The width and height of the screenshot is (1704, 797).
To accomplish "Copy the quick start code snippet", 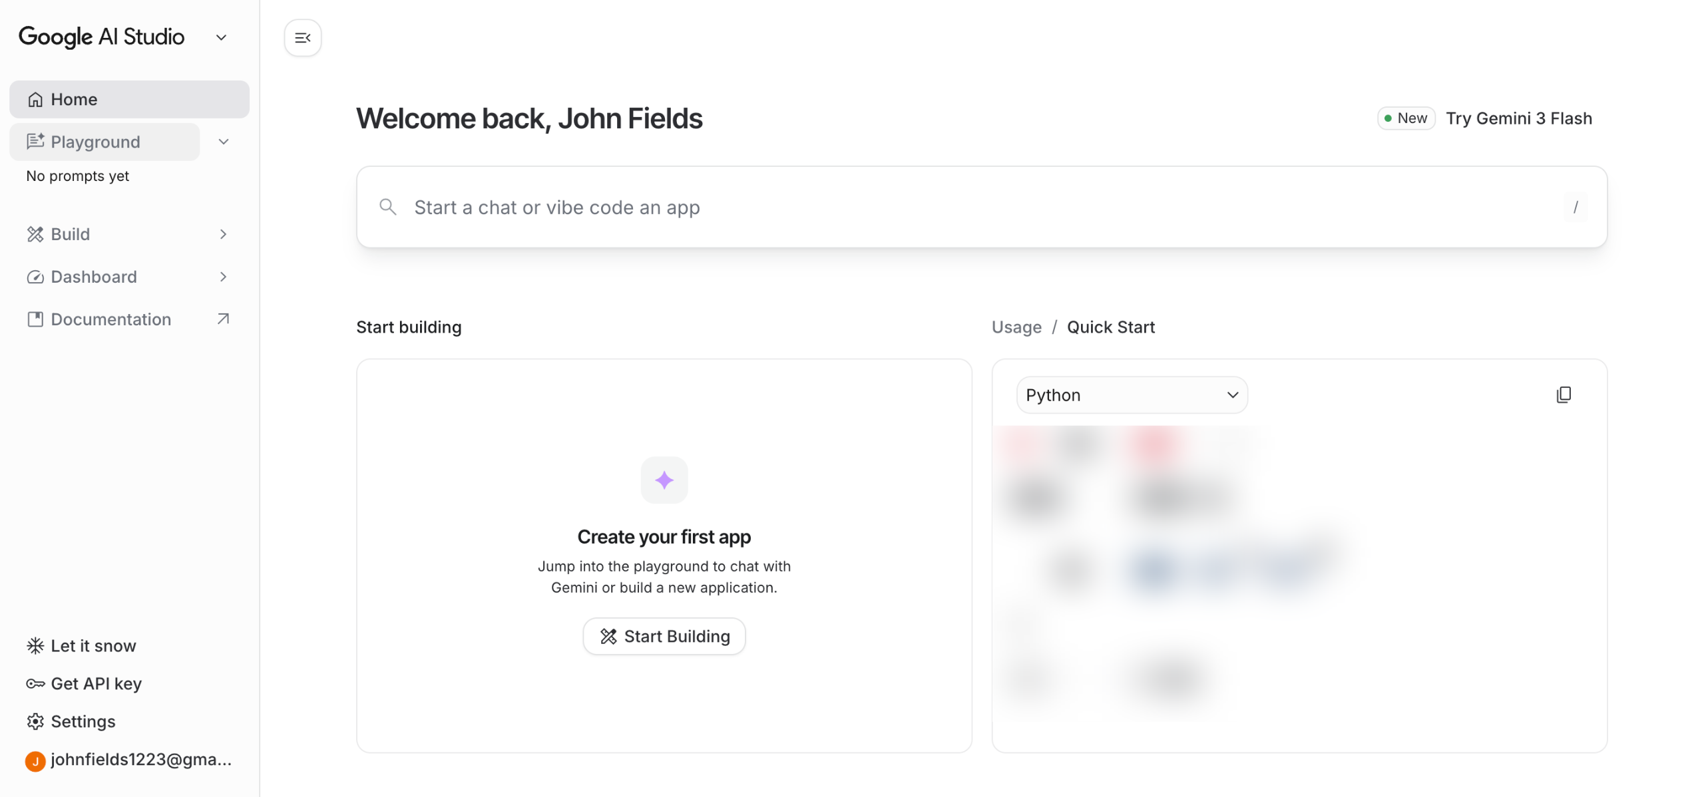I will tap(1563, 395).
